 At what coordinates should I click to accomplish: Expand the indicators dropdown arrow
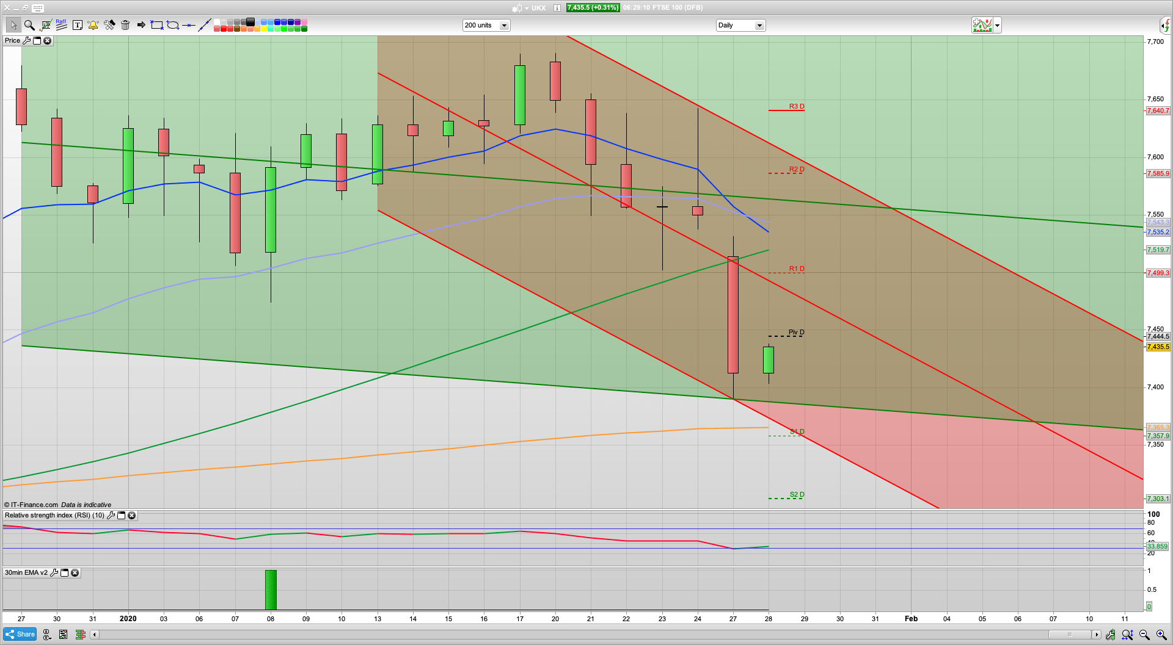click(x=998, y=26)
